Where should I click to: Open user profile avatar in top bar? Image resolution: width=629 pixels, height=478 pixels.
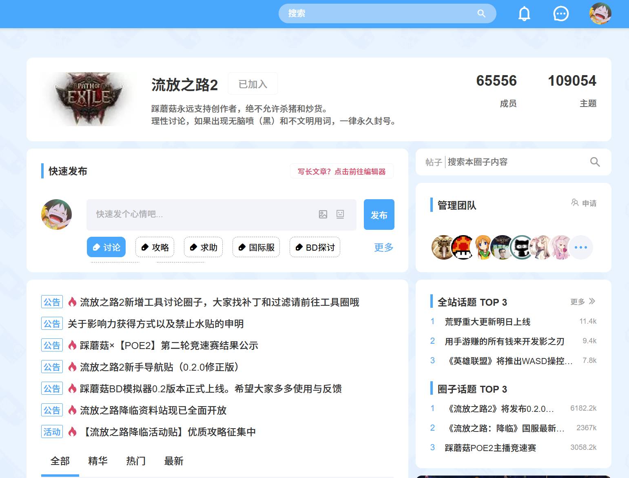click(x=600, y=13)
